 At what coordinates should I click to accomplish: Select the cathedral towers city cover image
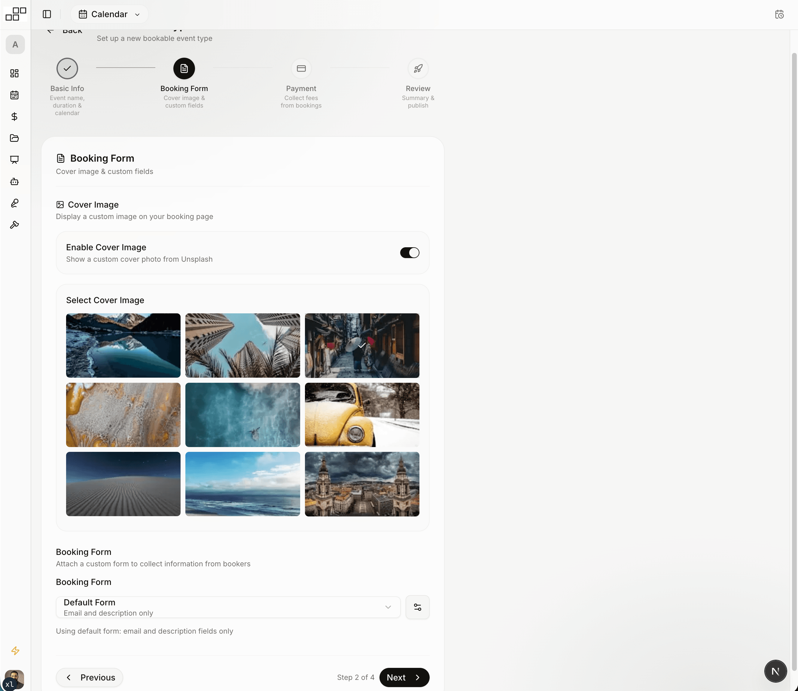[x=362, y=484]
